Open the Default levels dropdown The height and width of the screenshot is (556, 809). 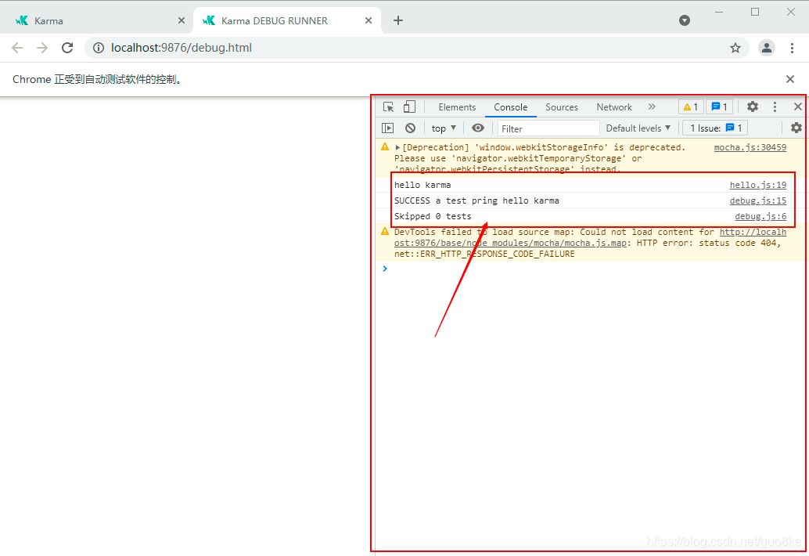(x=638, y=128)
